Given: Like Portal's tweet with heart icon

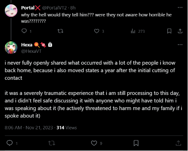Looking at the screenshot, I should pos(97,31).
